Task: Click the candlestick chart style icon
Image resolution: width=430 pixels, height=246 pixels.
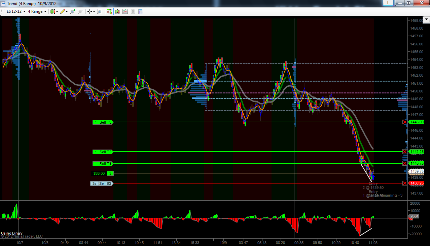Action: (52, 11)
